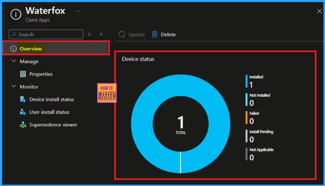The width and height of the screenshot is (325, 186).
Task: Select the Overview menu item
Action: pos(56,48)
